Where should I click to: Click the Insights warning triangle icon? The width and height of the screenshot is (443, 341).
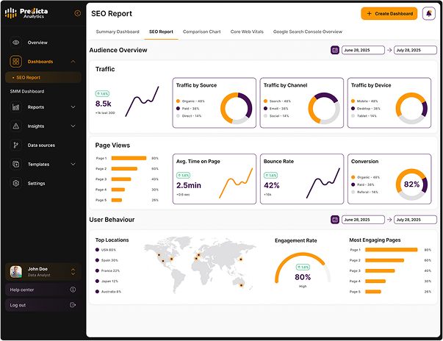(x=16, y=126)
